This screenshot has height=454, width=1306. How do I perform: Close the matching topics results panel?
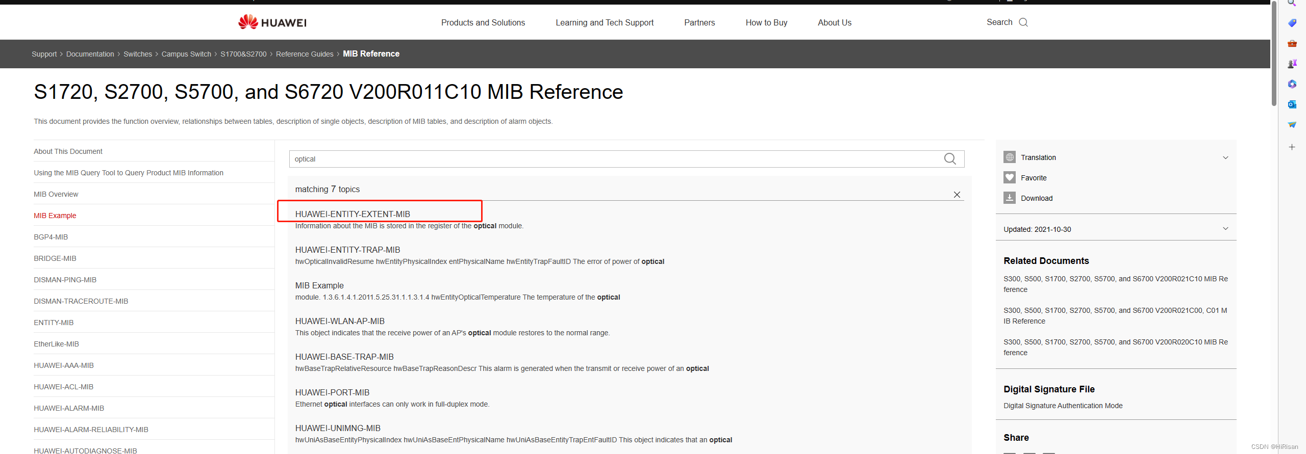tap(957, 195)
